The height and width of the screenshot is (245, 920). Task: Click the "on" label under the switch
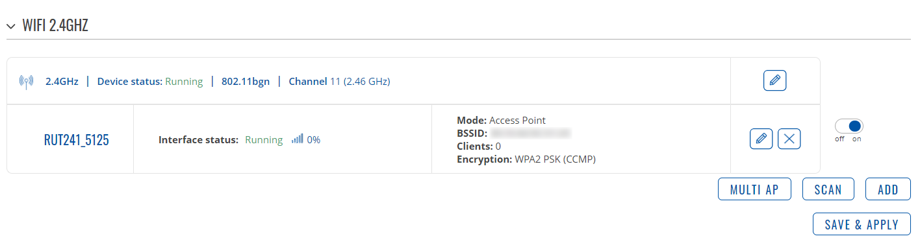[857, 139]
